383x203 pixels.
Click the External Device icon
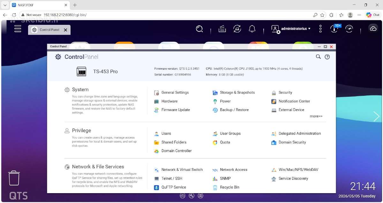[x=274, y=110]
